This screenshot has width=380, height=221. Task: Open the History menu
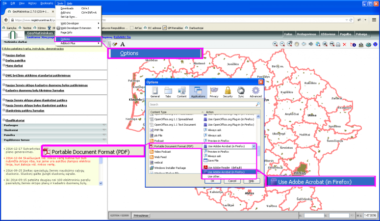coord(32,3)
